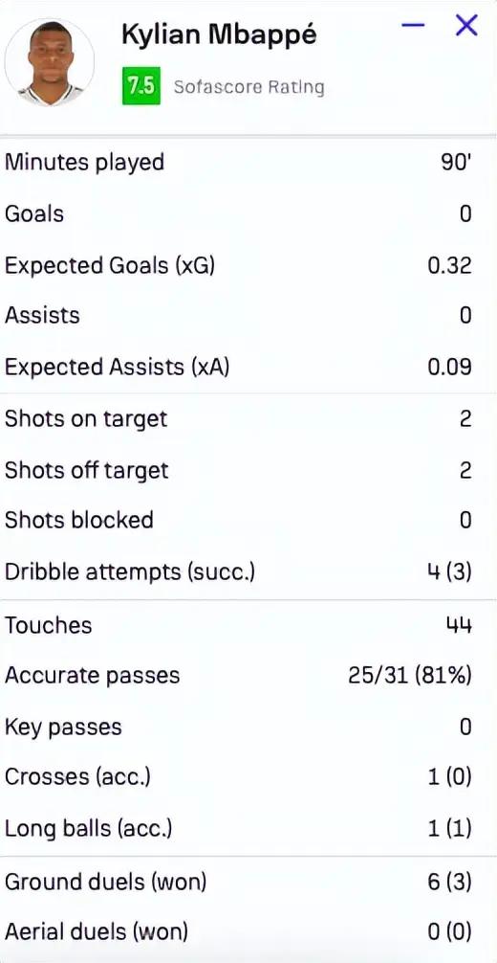Select the green 7.5 rating badge
This screenshot has width=497, height=963.
[x=141, y=86]
